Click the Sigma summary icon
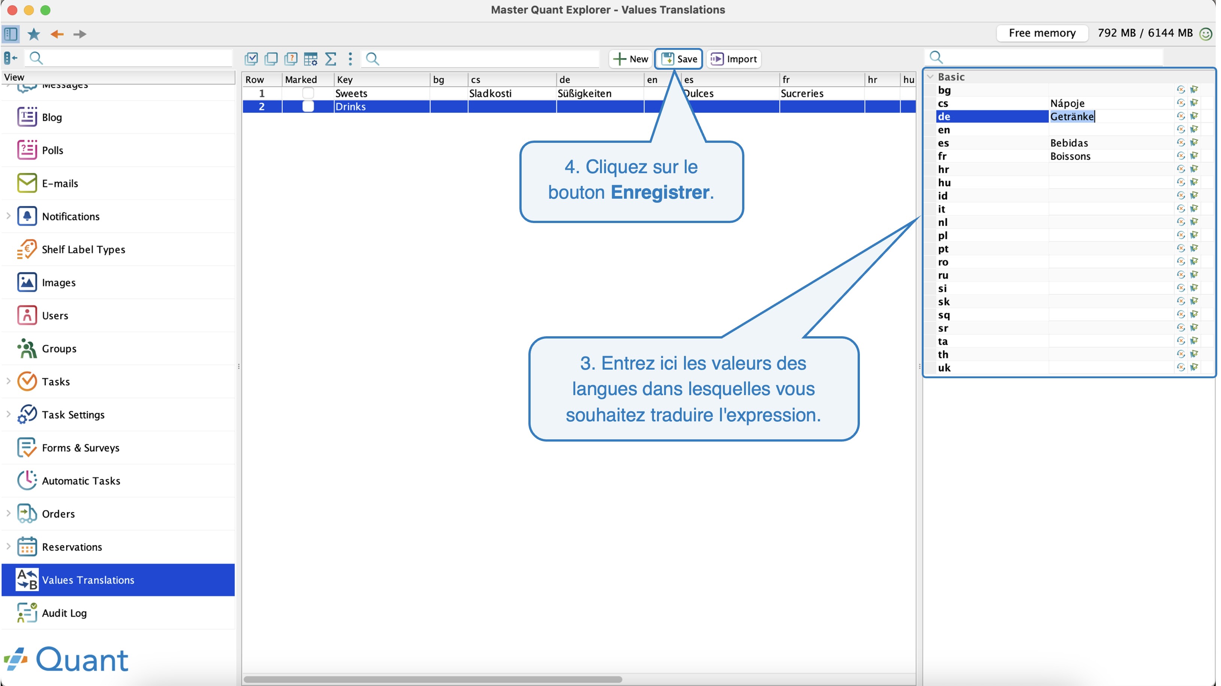This screenshot has height=686, width=1221. [x=330, y=59]
